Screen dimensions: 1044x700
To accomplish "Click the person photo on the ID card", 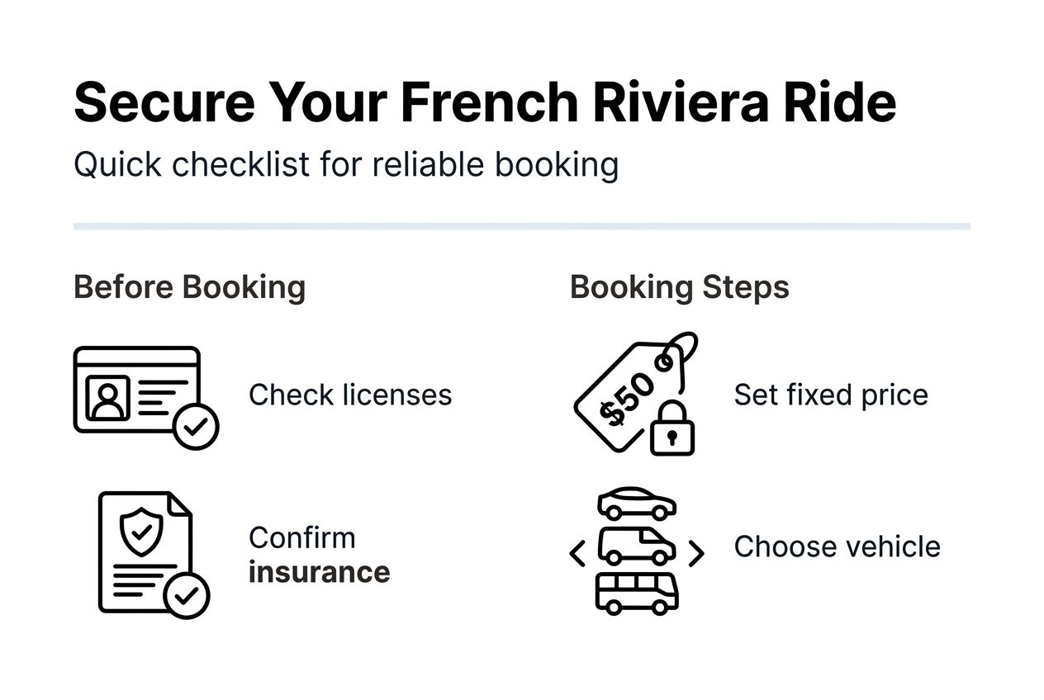I will 108,399.
